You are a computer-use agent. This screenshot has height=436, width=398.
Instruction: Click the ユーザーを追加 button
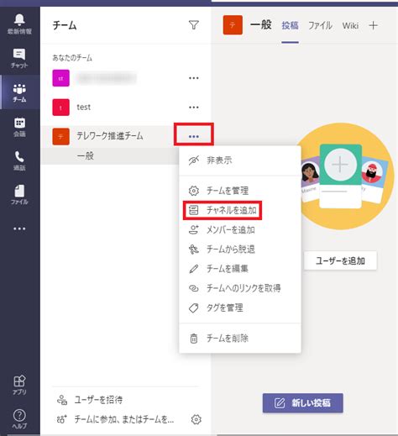click(340, 260)
